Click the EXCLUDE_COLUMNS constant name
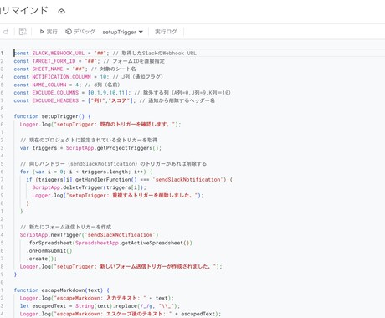385x318 pixels. click(55, 93)
